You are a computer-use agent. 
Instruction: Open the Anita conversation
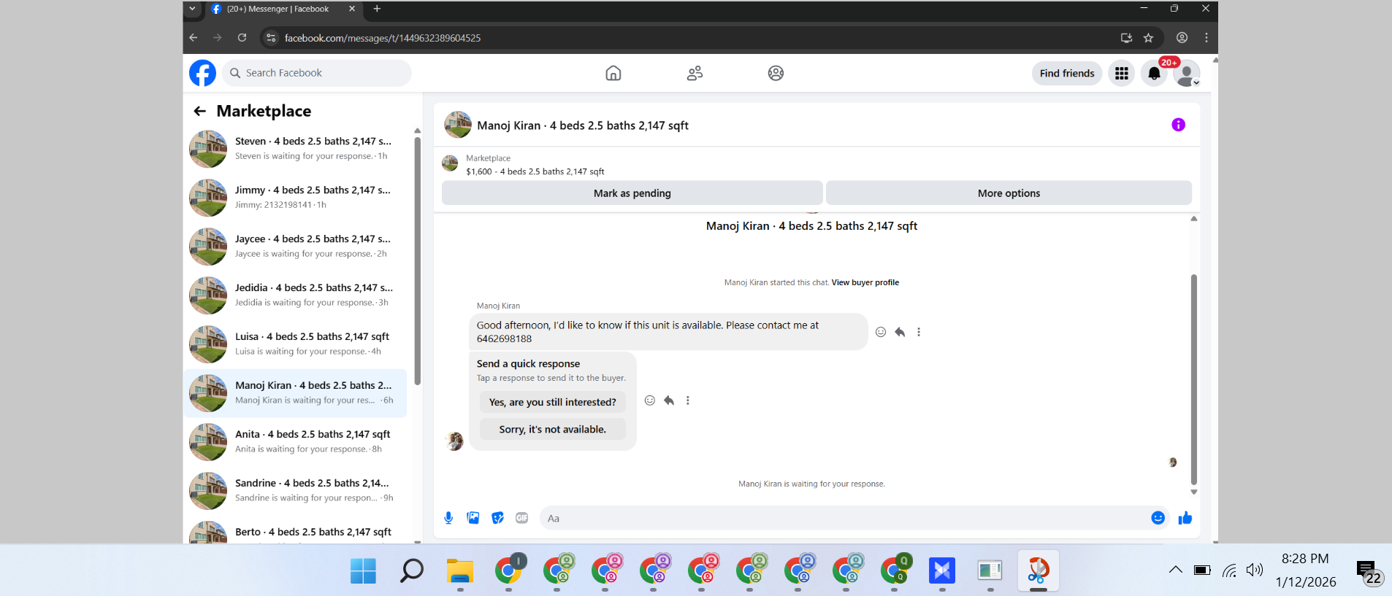click(x=295, y=442)
